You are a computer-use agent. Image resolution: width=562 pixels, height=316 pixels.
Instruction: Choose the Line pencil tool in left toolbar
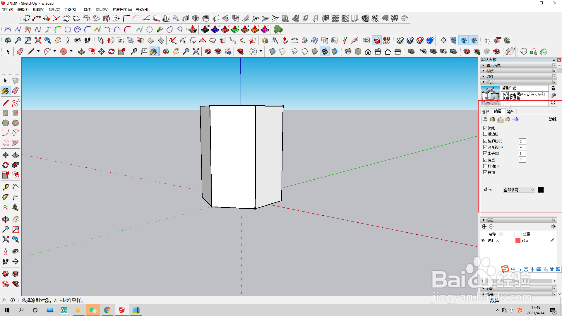5,103
